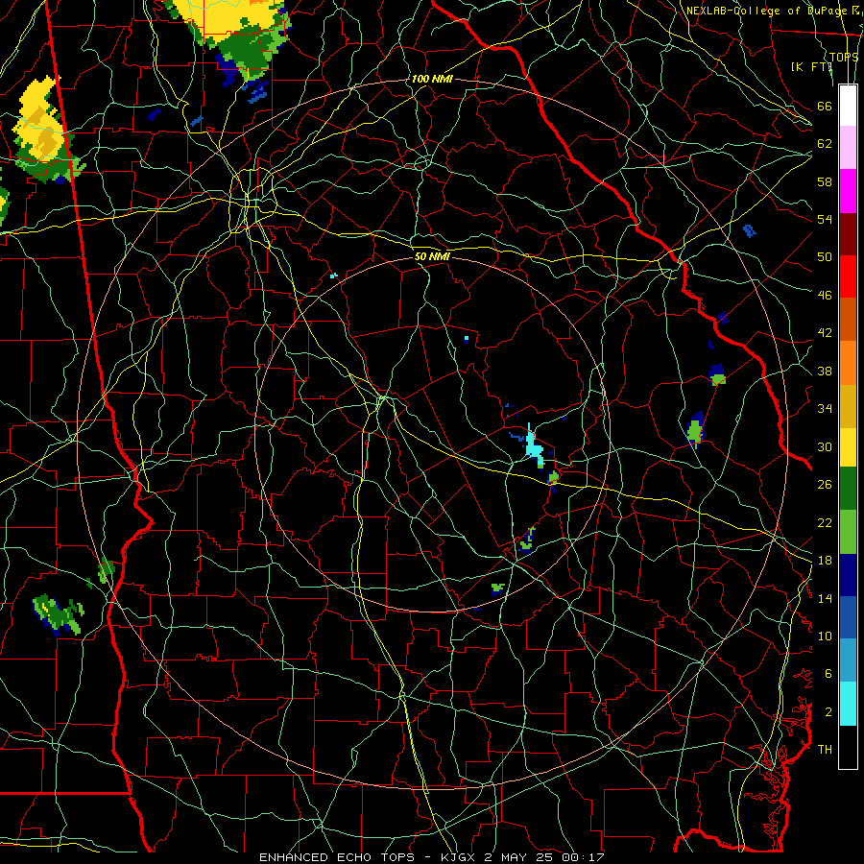Click the '42' legend value
This screenshot has width=864, height=864.
pos(825,333)
